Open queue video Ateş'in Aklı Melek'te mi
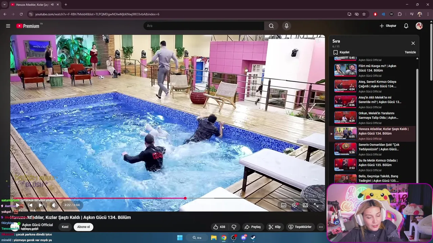The image size is (433, 243). [x=373, y=102]
